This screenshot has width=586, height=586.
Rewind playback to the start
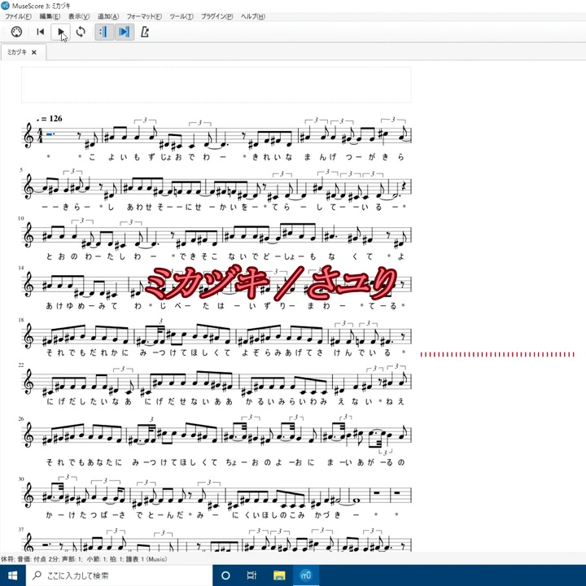click(41, 32)
